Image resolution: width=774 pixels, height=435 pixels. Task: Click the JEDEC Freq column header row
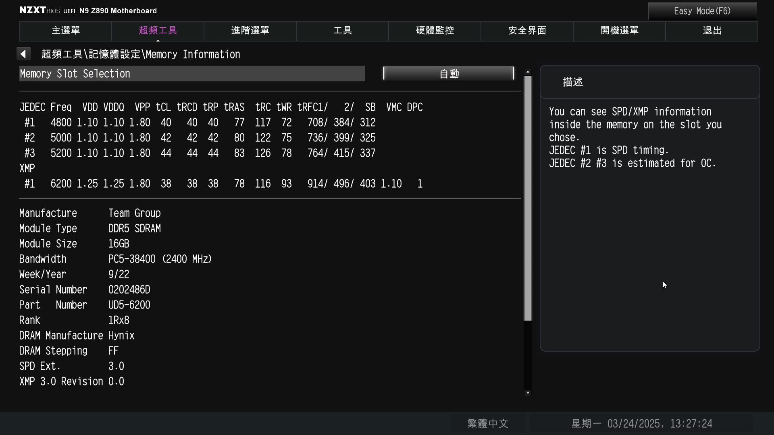click(221, 107)
